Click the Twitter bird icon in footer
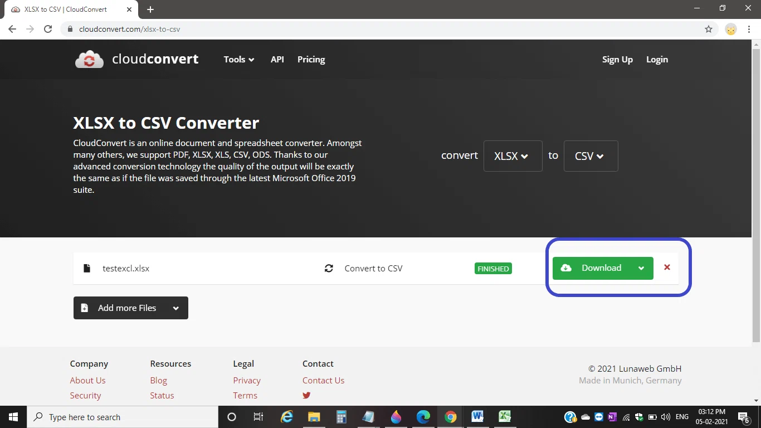The width and height of the screenshot is (761, 428). 306,395
